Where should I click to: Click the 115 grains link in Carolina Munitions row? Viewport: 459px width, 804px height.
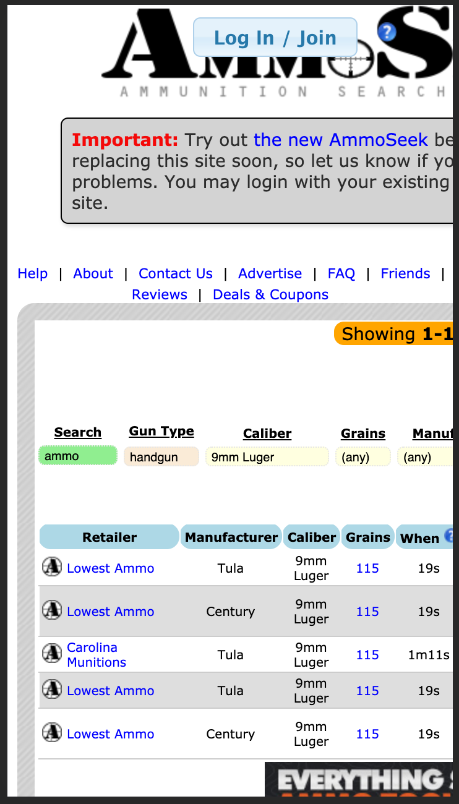click(367, 654)
